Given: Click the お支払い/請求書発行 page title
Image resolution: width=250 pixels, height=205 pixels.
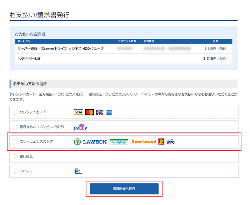Looking at the screenshot, I should [x=40, y=15].
